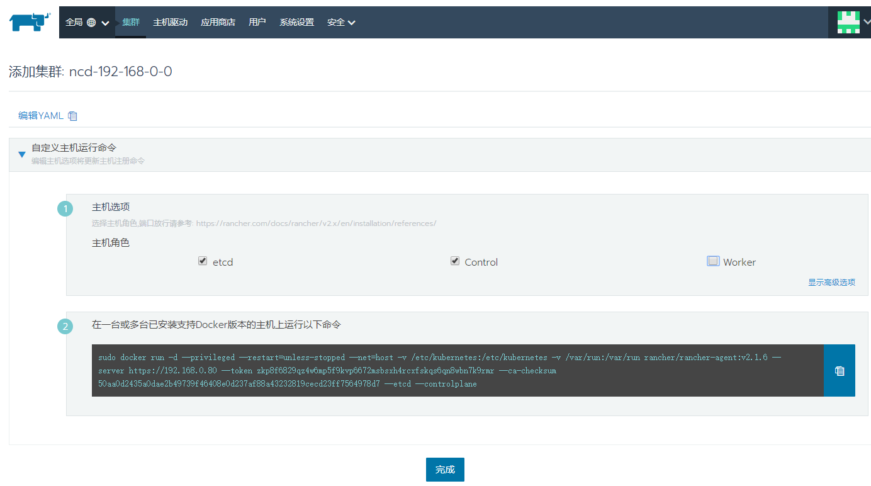Screen dimensions: 871x486
Task: Expand the avatar dropdown arrow
Action: pyautogui.click(x=867, y=21)
